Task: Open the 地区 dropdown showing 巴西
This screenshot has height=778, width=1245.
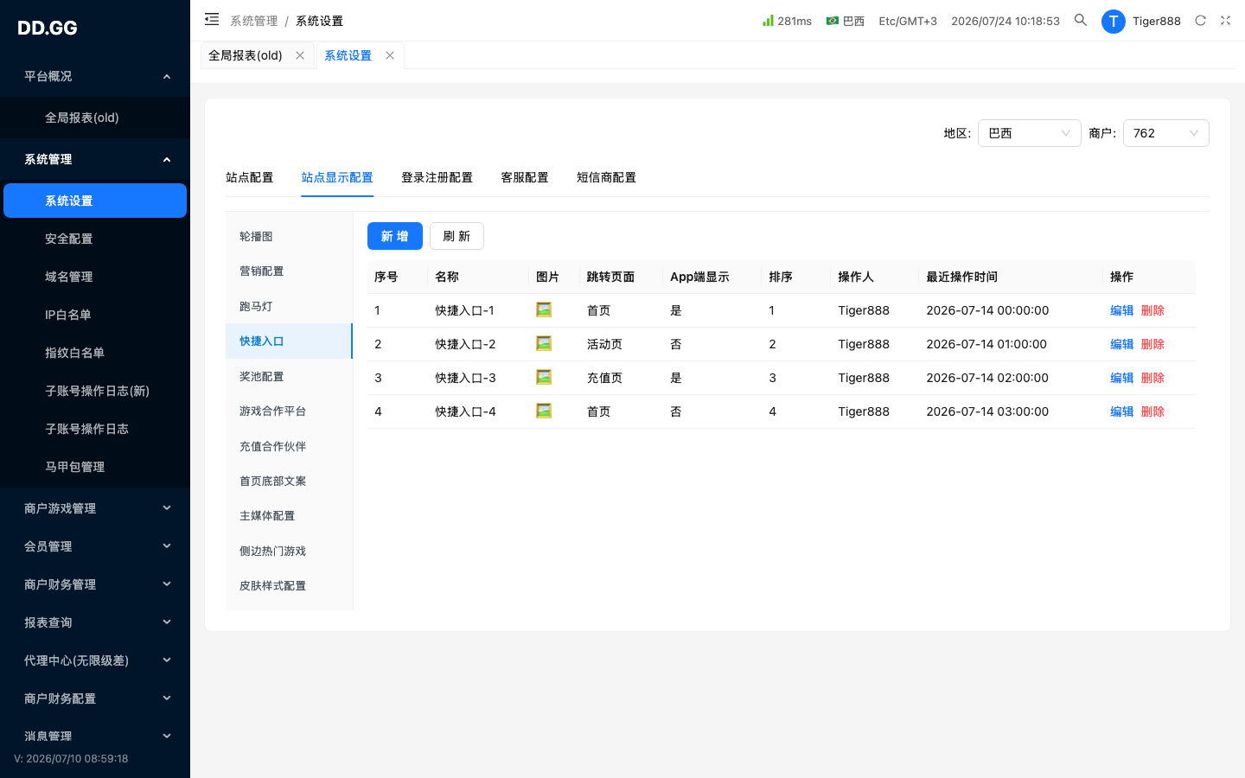Action: click(x=1029, y=133)
